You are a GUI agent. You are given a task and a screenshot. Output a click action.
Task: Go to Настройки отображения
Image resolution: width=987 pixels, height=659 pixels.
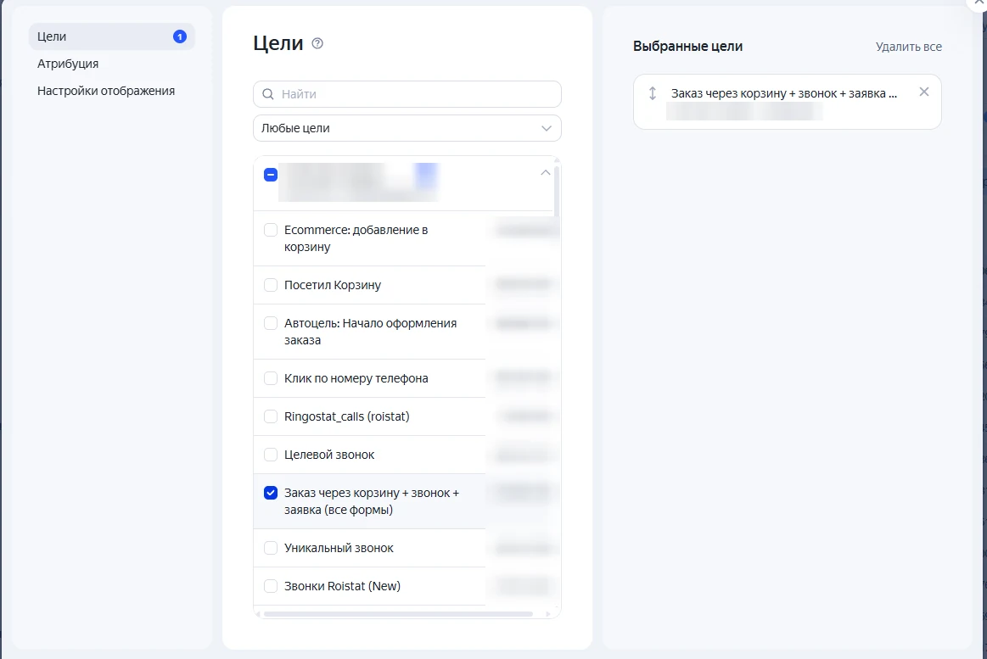pos(106,92)
